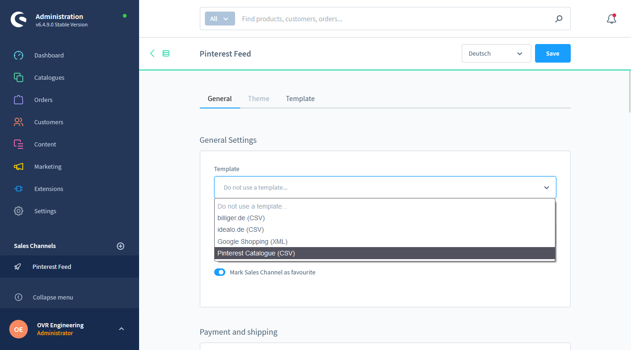Switch to the Template tab

point(300,99)
